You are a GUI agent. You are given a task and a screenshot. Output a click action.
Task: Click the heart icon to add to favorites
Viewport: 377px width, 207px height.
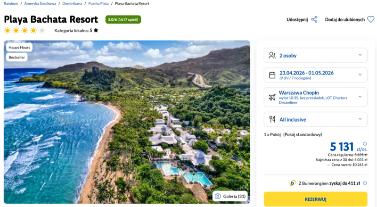371,19
